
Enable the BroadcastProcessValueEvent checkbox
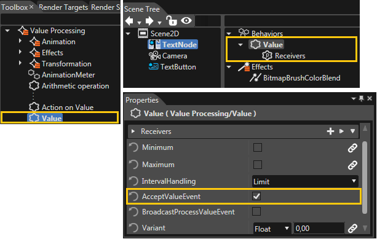(x=256, y=211)
